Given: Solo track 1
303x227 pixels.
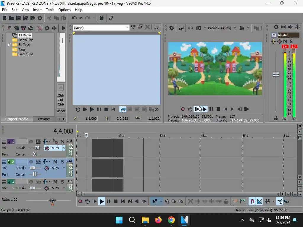Looking at the screenshot, I should [62, 142].
